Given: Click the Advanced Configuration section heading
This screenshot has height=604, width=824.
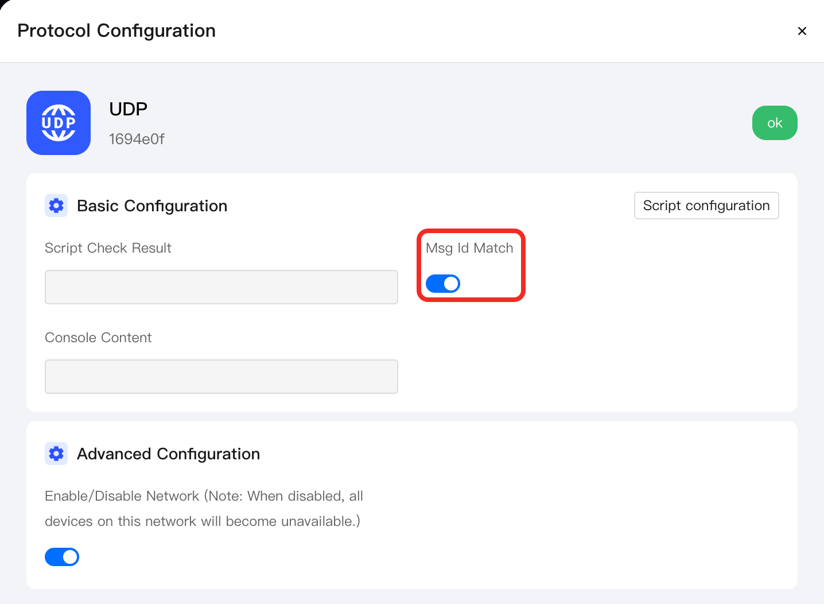Looking at the screenshot, I should click(x=169, y=454).
